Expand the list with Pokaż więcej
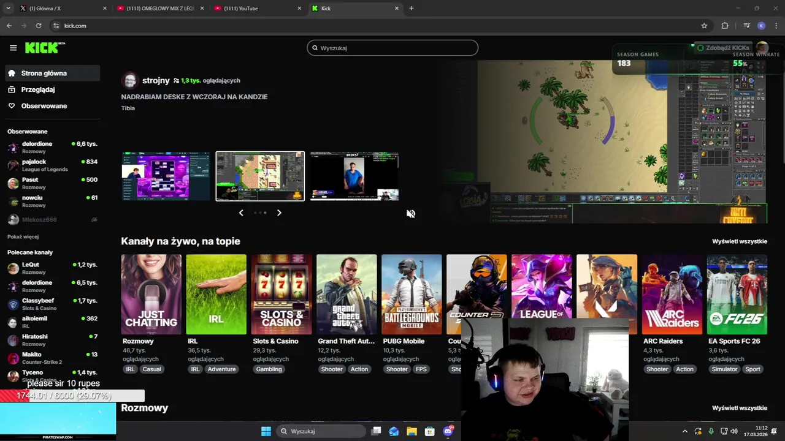The image size is (785, 441). [23, 236]
